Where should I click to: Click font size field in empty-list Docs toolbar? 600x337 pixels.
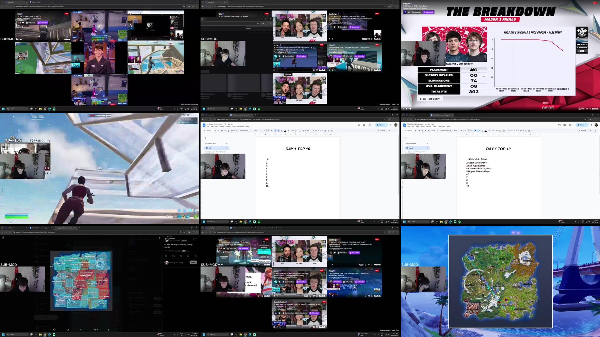(268, 130)
